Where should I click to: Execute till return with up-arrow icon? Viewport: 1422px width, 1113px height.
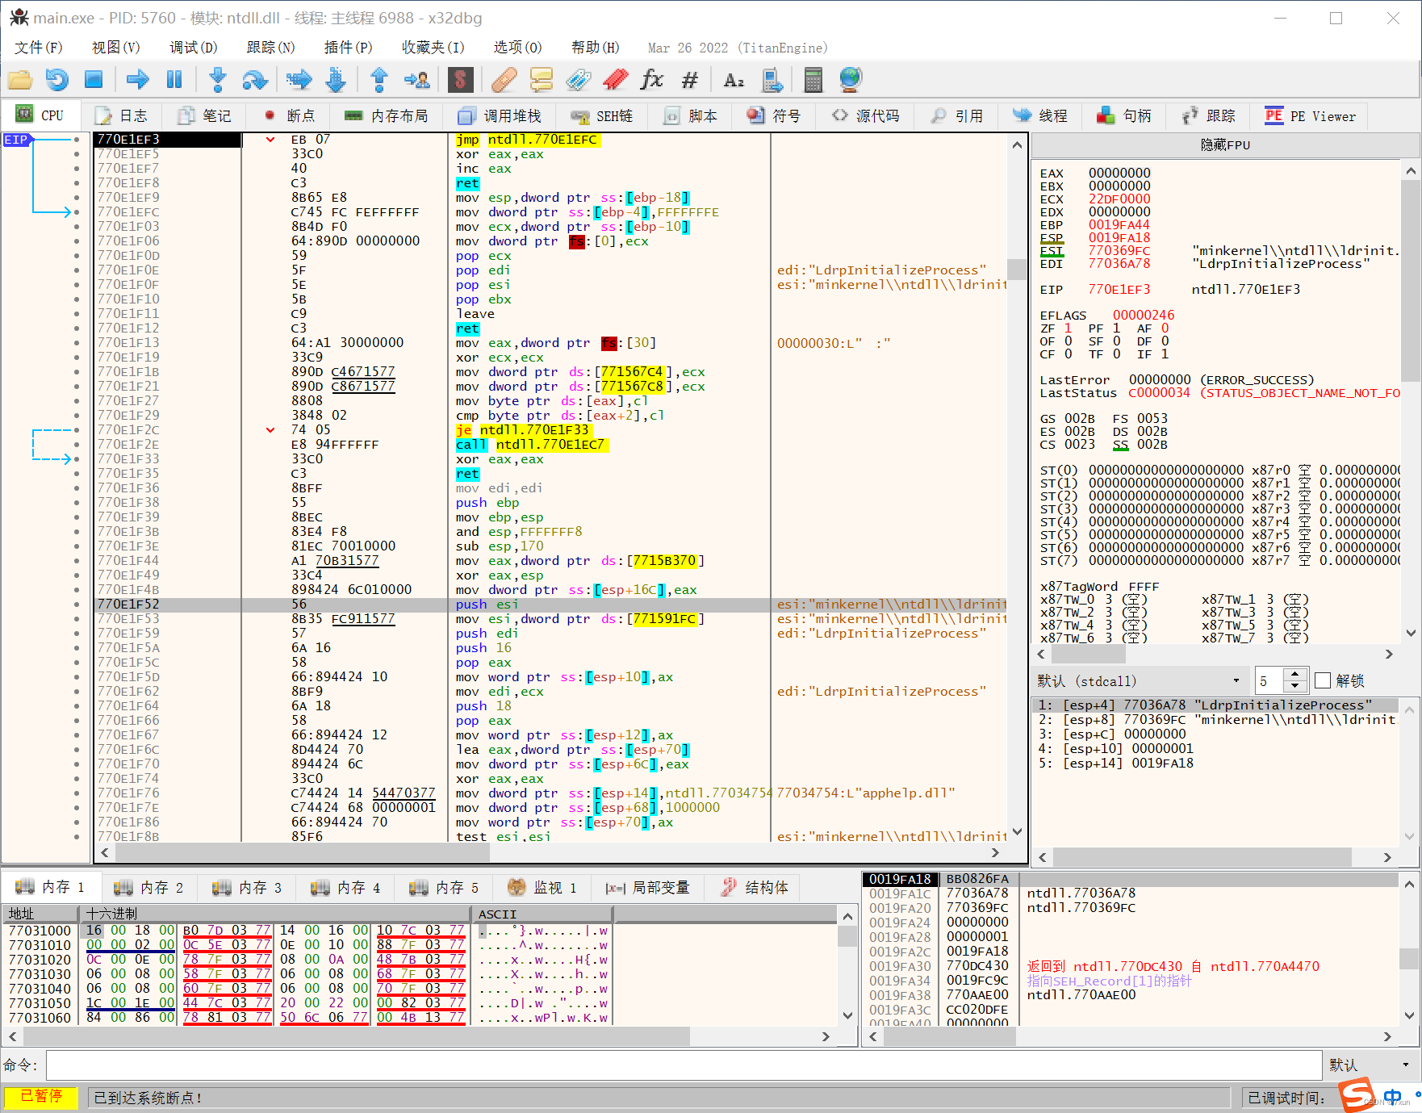(x=379, y=80)
